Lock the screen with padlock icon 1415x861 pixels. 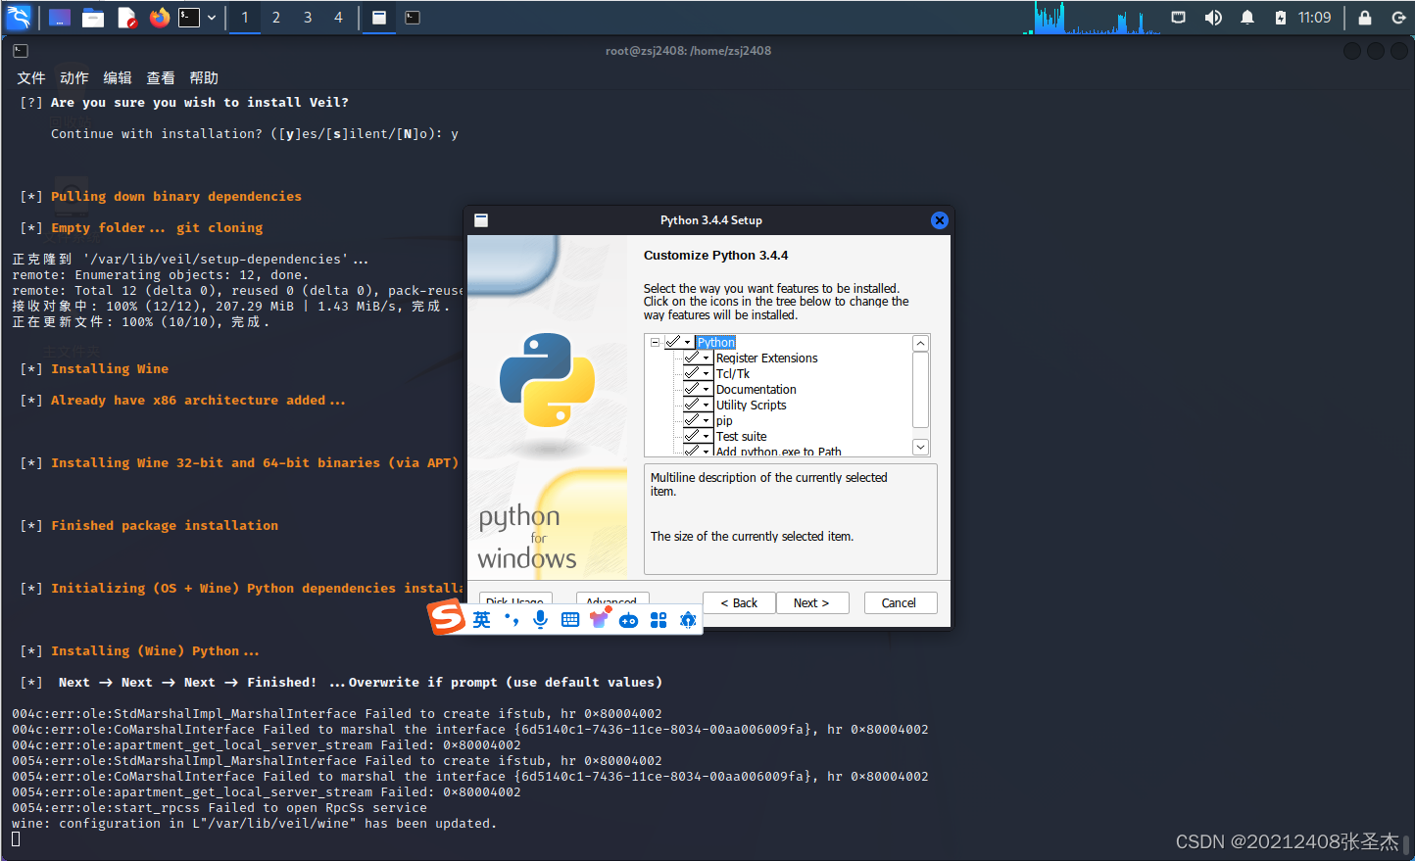(1365, 18)
